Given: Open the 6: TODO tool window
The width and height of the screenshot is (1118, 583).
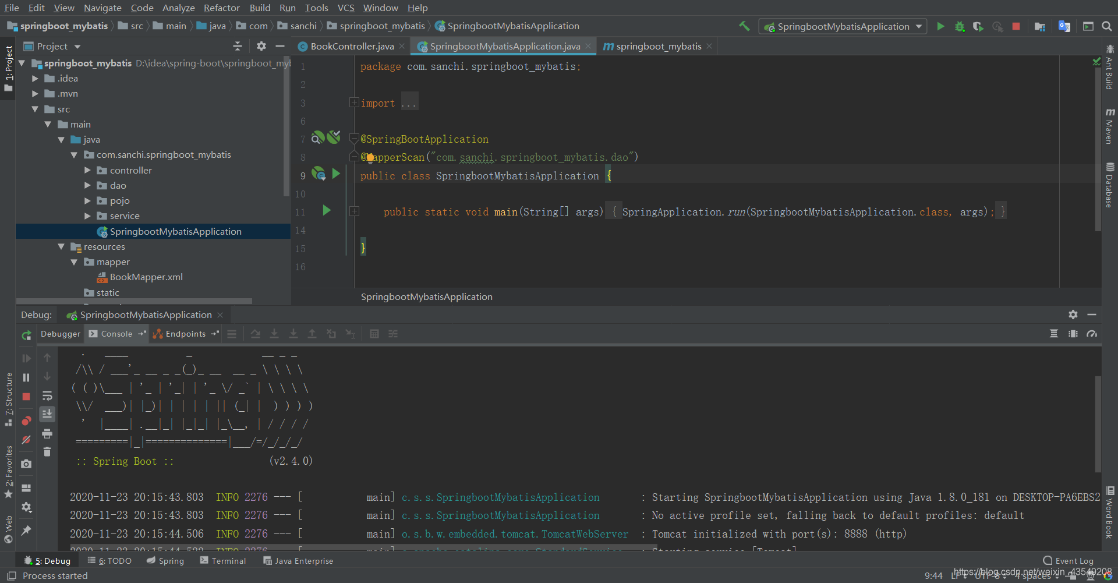Looking at the screenshot, I should 109,561.
